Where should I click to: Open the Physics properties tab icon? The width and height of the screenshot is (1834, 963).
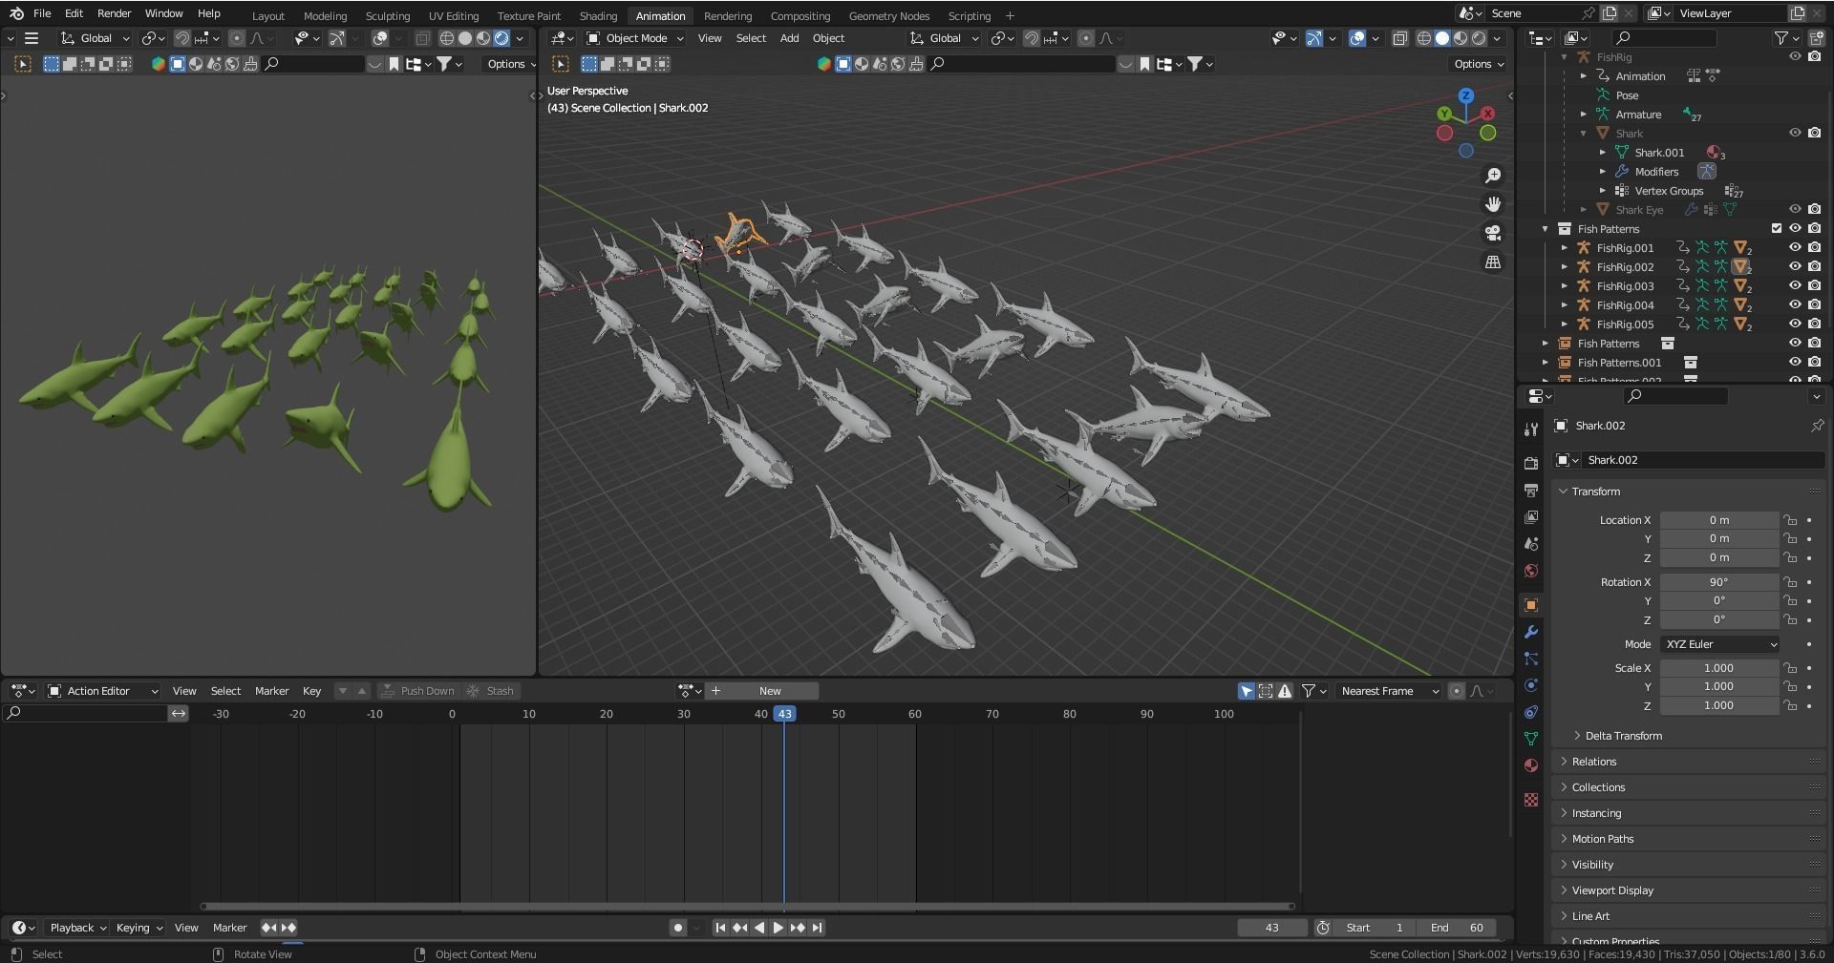point(1531,685)
